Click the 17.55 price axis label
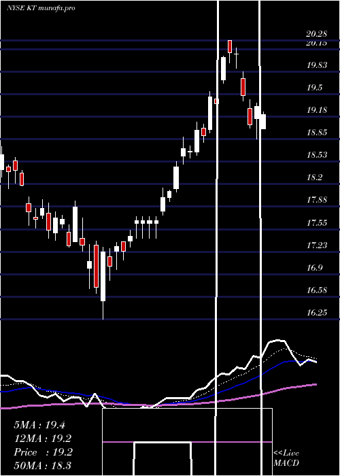The image size is (340, 476). 317,223
